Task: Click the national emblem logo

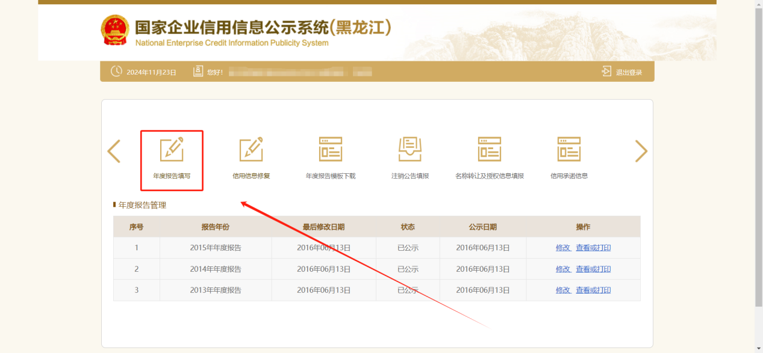Action: point(114,31)
